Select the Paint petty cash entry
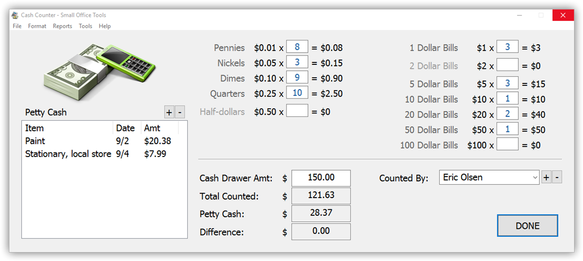Image resolution: width=583 pixels, height=261 pixels. click(35, 141)
